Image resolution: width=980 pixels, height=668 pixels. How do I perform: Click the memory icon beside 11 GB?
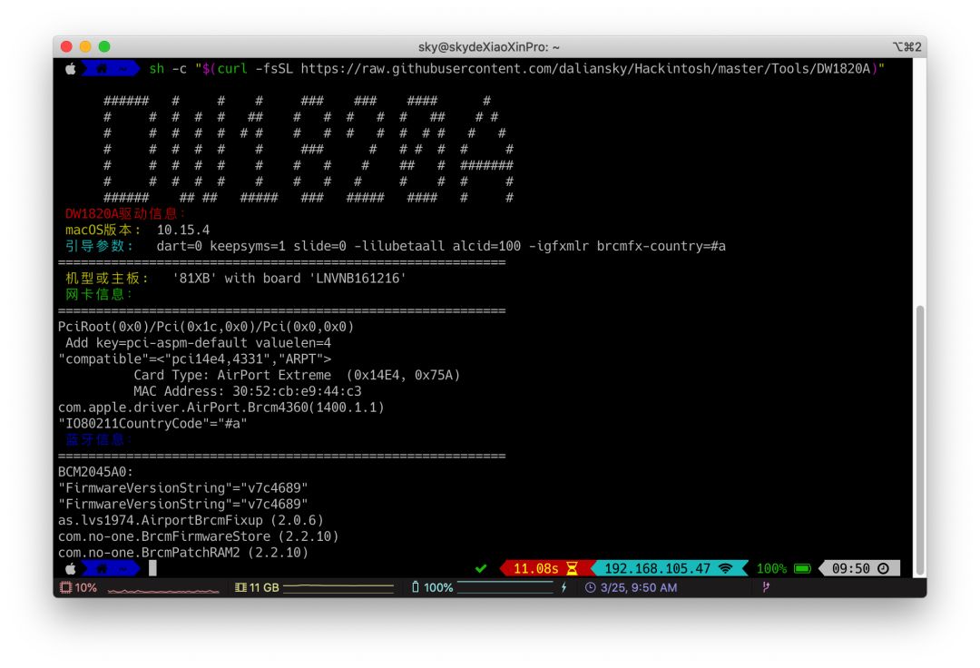coord(240,587)
